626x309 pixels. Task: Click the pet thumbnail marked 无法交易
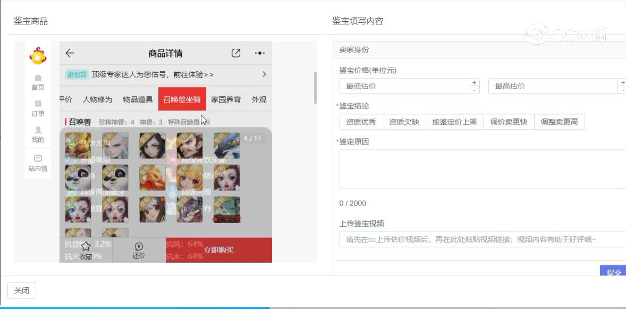[x=227, y=209]
